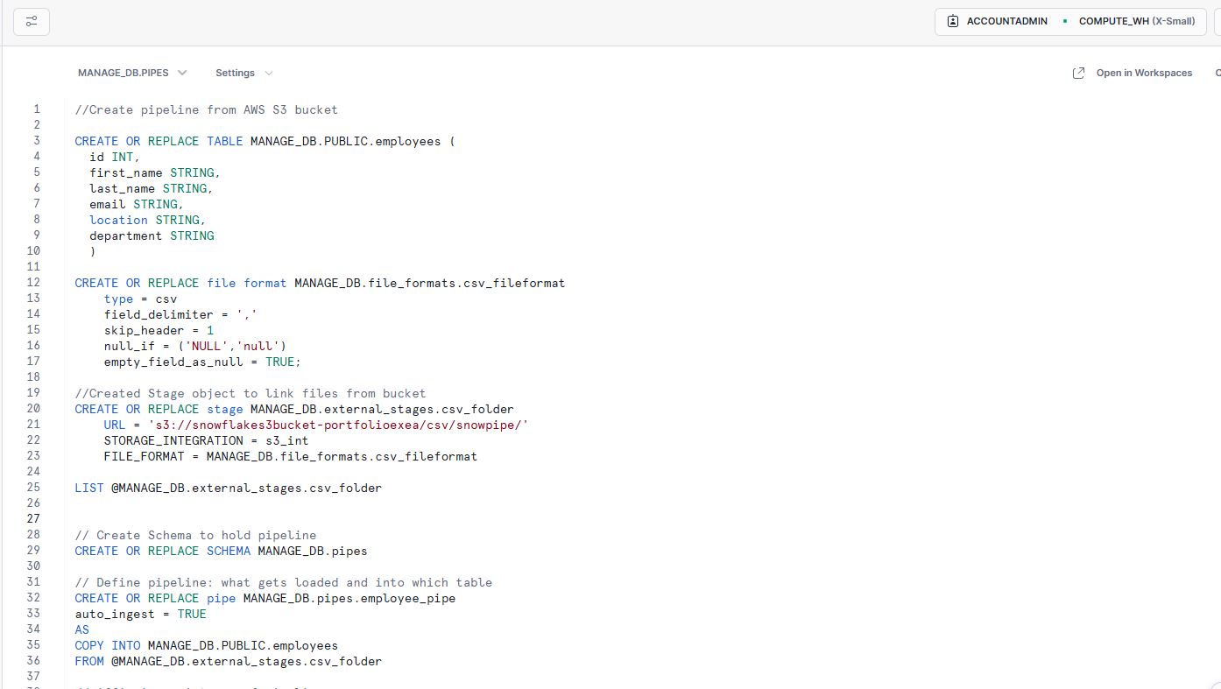The height and width of the screenshot is (689, 1221).
Task: Click the Open in Workspaces arrow icon
Action: [1079, 73]
